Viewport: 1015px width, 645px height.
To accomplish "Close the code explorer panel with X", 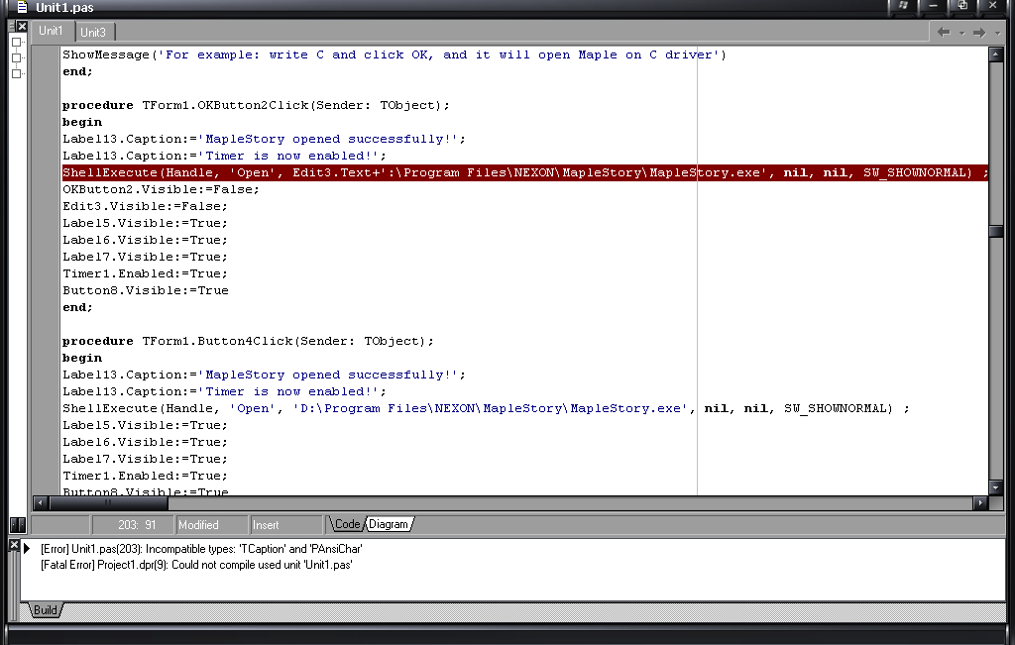I will point(22,27).
